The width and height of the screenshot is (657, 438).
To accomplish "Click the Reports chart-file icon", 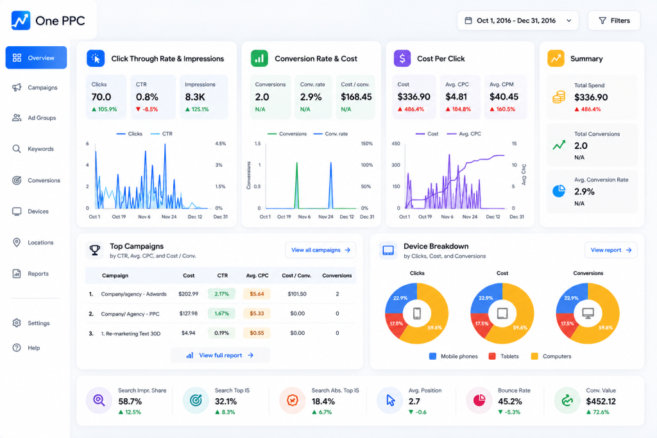I will 17,273.
